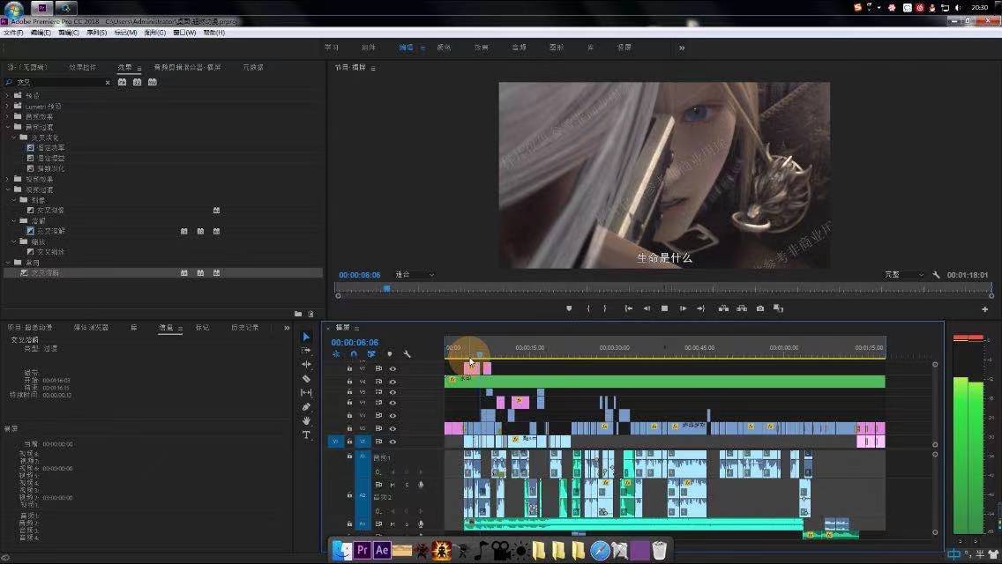Hide the V1 track output eye
The width and height of the screenshot is (1002, 564).
(x=393, y=442)
